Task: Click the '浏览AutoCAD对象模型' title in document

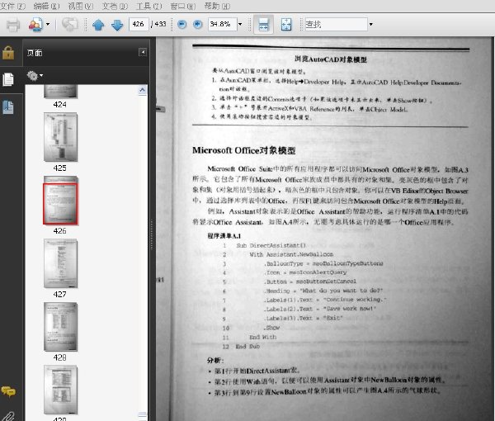Action: coord(331,59)
